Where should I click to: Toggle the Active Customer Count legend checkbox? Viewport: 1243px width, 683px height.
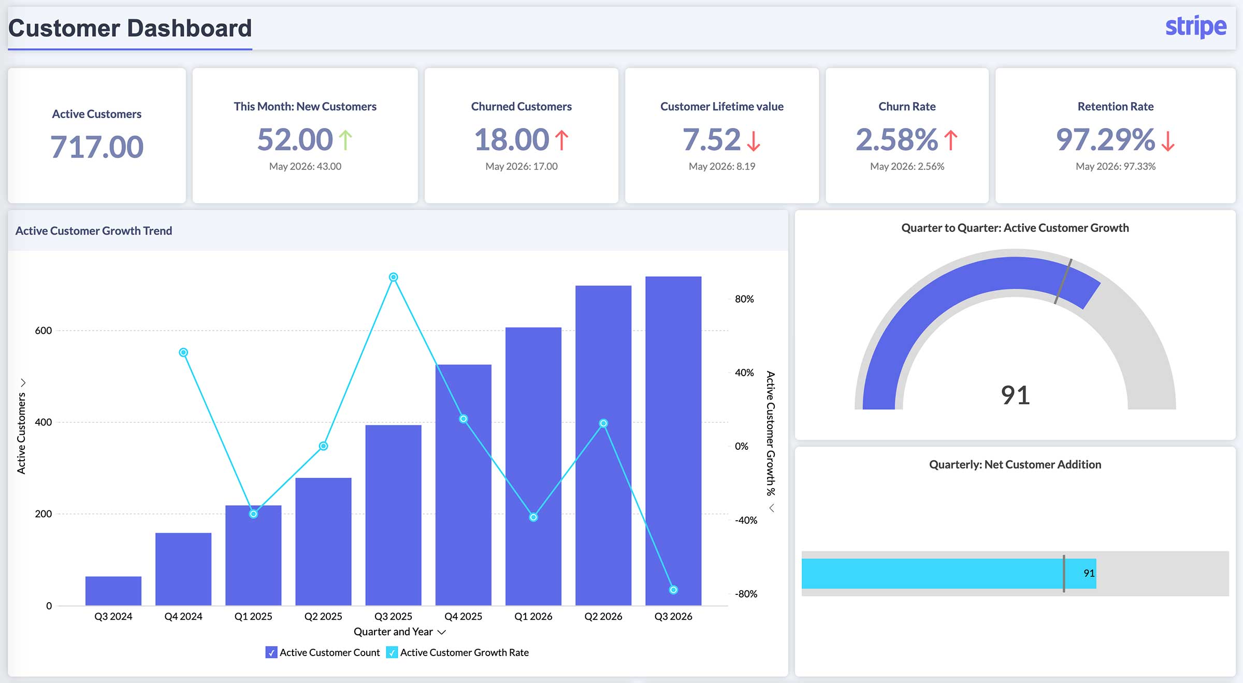click(271, 652)
